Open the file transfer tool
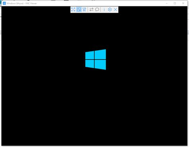 point(91,10)
